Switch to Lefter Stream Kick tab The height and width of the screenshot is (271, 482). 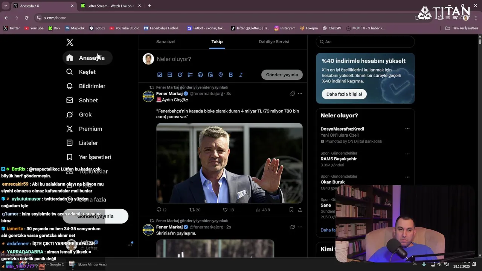click(110, 6)
